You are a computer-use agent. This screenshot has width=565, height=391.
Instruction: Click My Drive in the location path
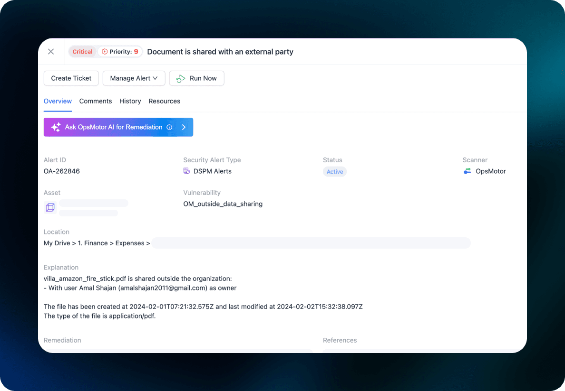click(x=57, y=243)
